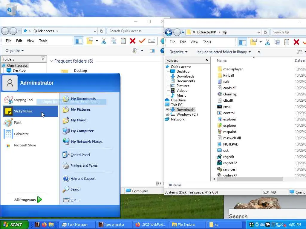Image resolution: width=306 pixels, height=229 pixels.
Task: Toggle the navigation pane button in Quick access window
Action: (79, 41)
